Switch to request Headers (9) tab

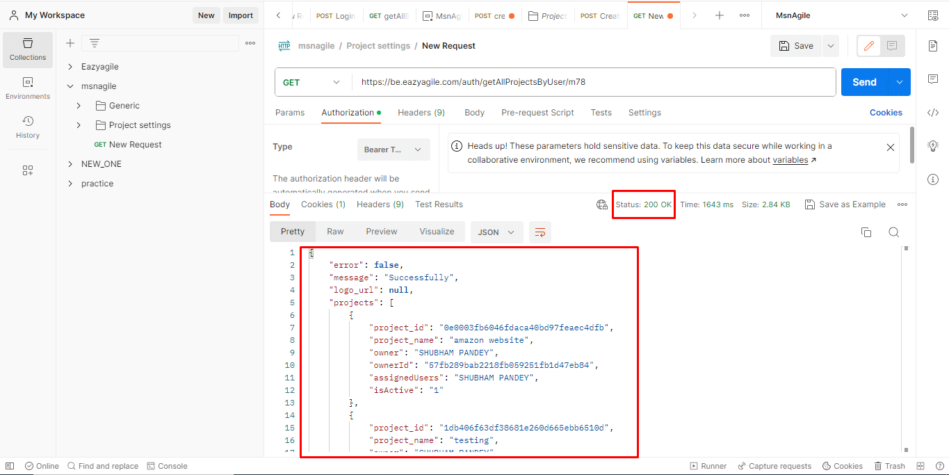(421, 113)
